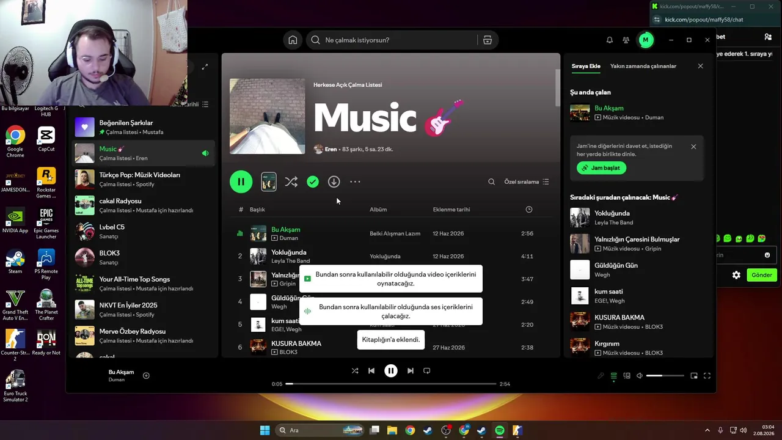Pause the Music playlist with green button

tap(241, 182)
